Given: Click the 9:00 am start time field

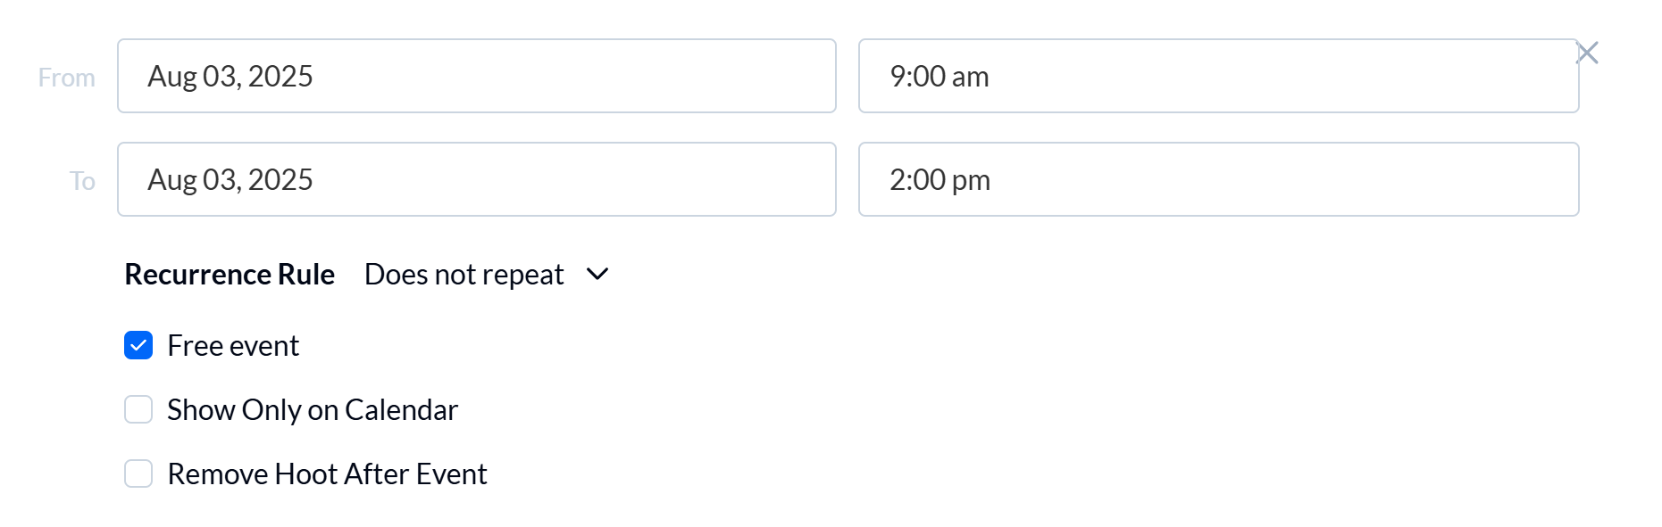Looking at the screenshot, I should click(x=1218, y=76).
